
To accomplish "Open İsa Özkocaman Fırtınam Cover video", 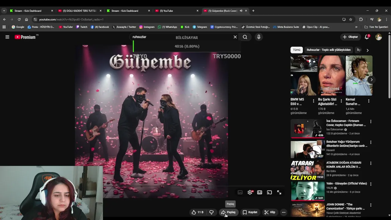I will click(308, 128).
